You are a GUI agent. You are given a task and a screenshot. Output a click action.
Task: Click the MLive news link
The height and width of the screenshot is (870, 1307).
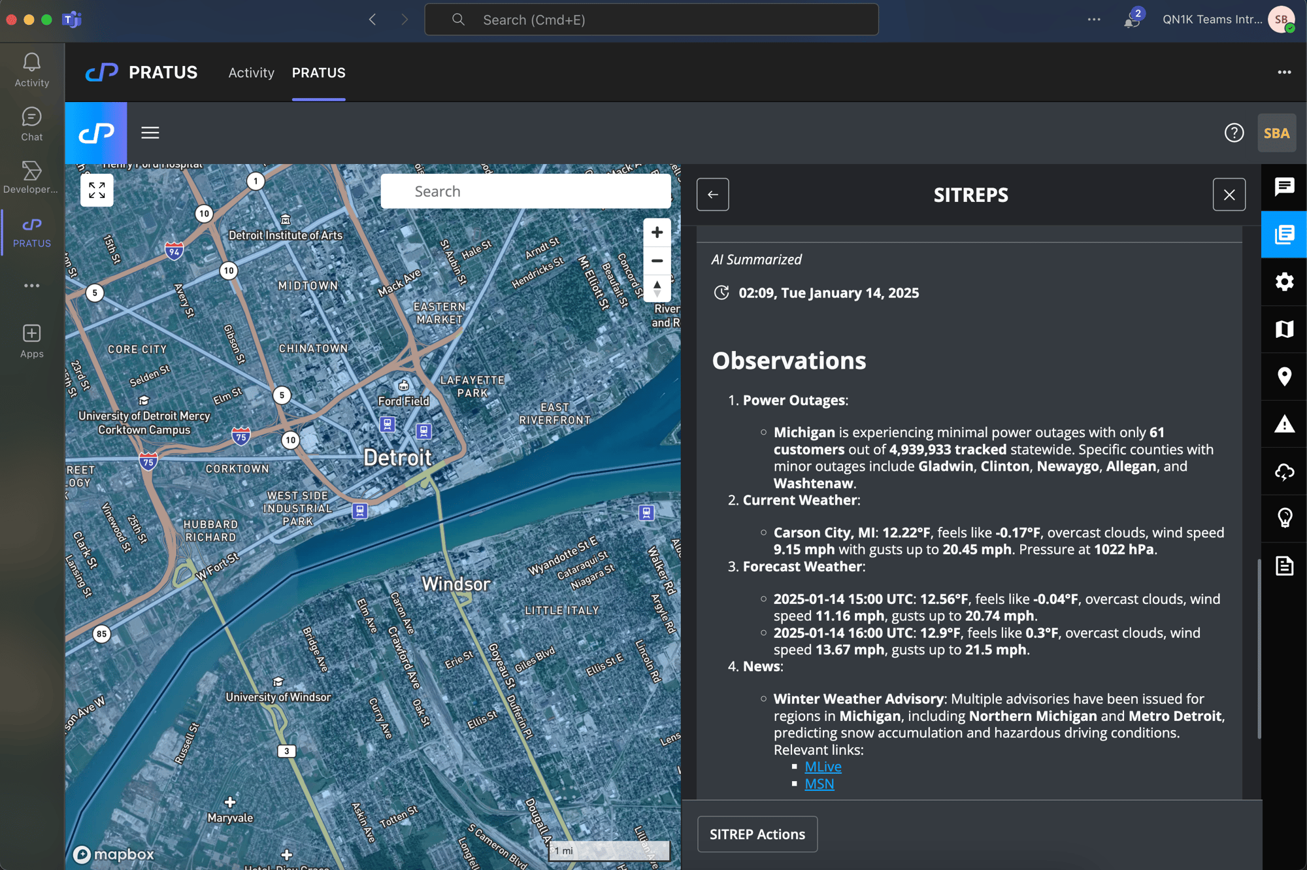(823, 766)
